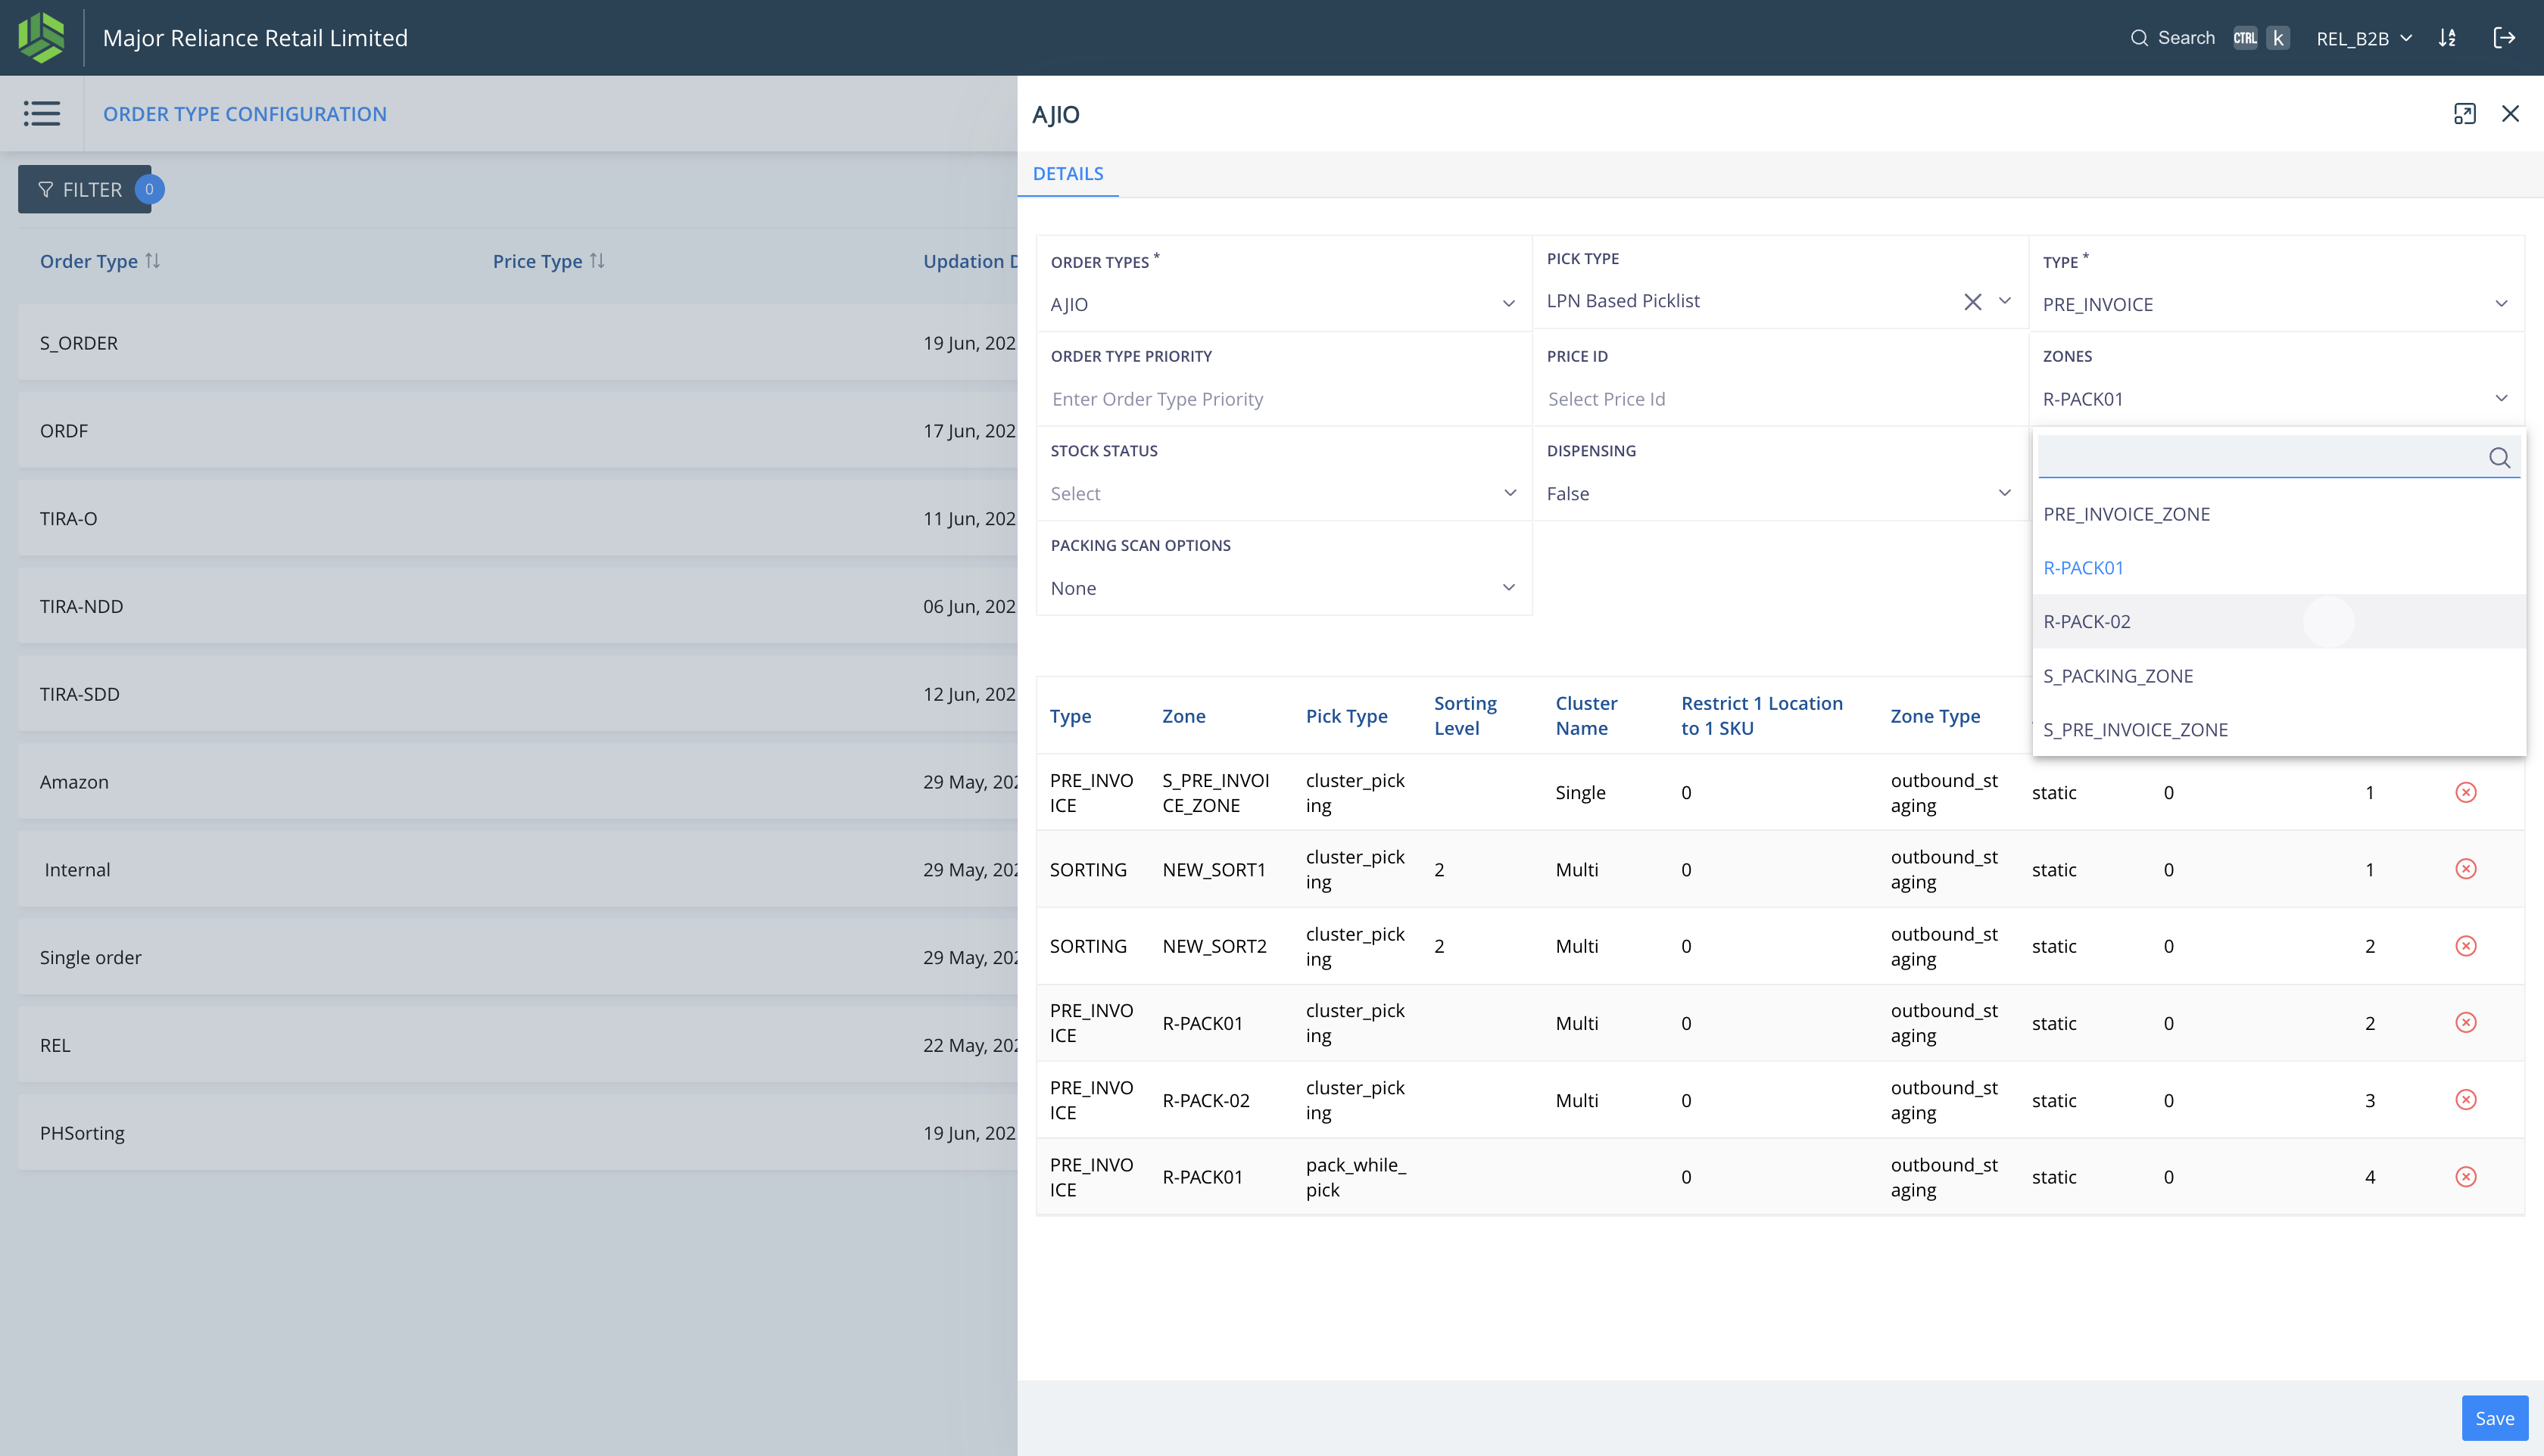The height and width of the screenshot is (1456, 2544).
Task: Click Pick Type column header in table
Action: 1346,716
